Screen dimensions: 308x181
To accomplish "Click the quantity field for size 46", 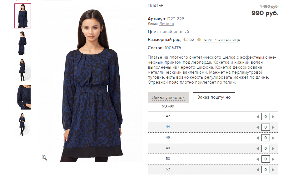I will pyautogui.click(x=266, y=138).
